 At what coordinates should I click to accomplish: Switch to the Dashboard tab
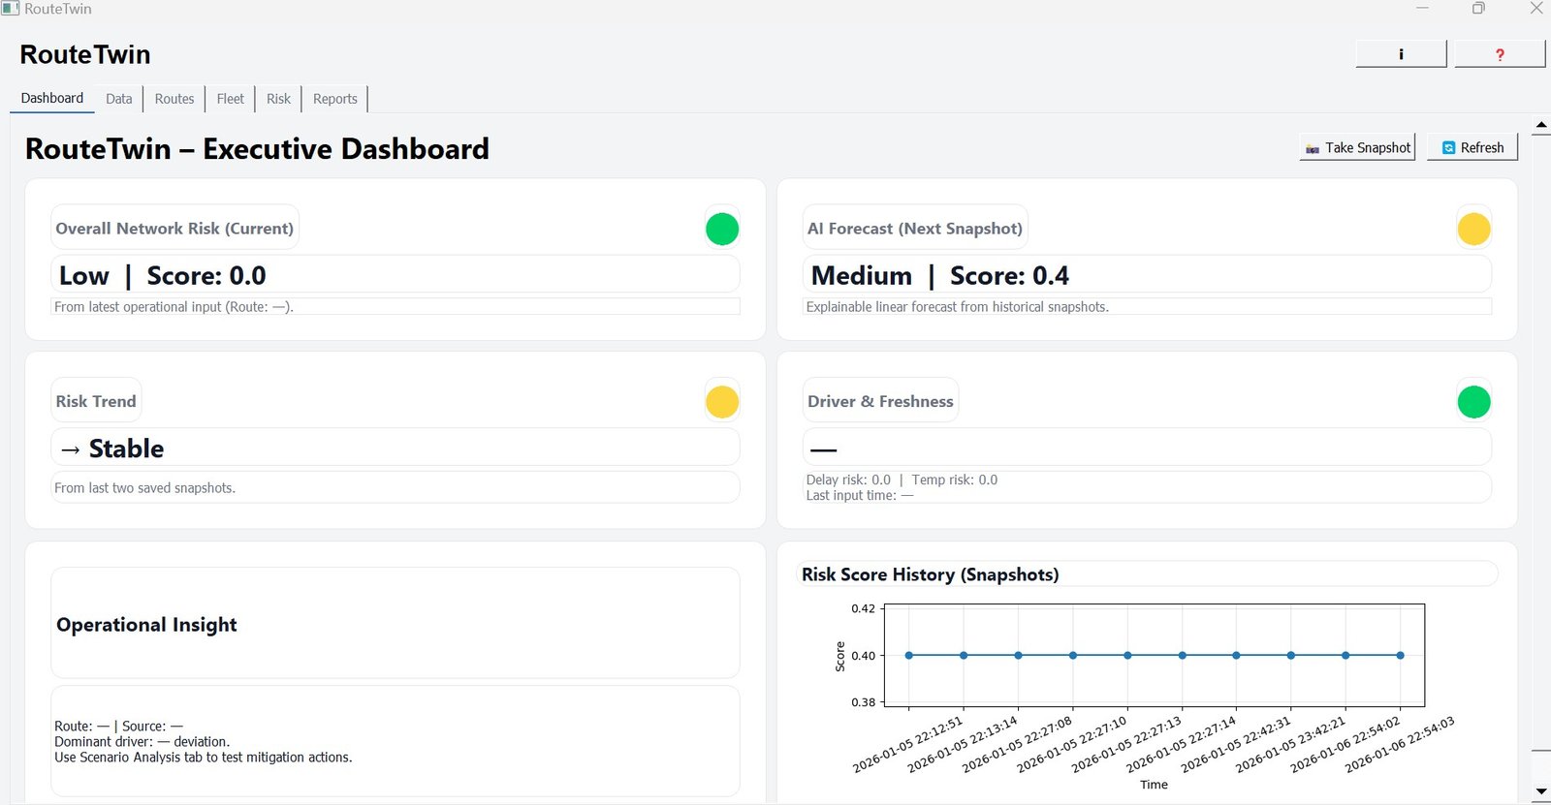[x=52, y=98]
